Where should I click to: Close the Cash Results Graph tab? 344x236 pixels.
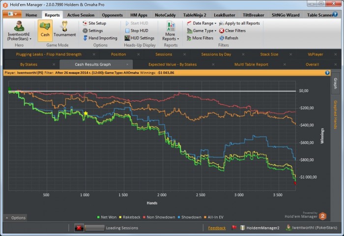(x=127, y=64)
